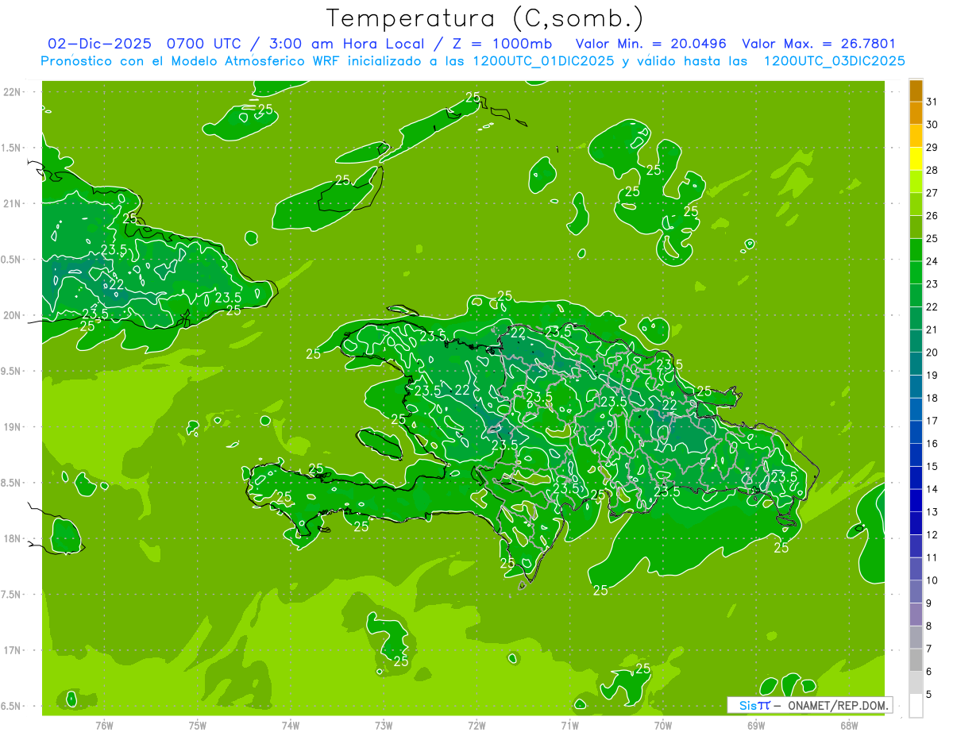Pick the light green swatch between 26 and 27
Viewport: 953px width, 736px height.
tap(916, 204)
